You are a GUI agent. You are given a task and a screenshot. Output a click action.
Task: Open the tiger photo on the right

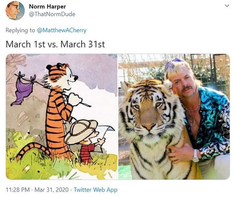pyautogui.click(x=174, y=117)
